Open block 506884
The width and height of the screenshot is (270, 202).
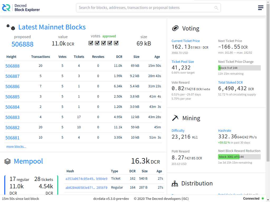point(12,107)
